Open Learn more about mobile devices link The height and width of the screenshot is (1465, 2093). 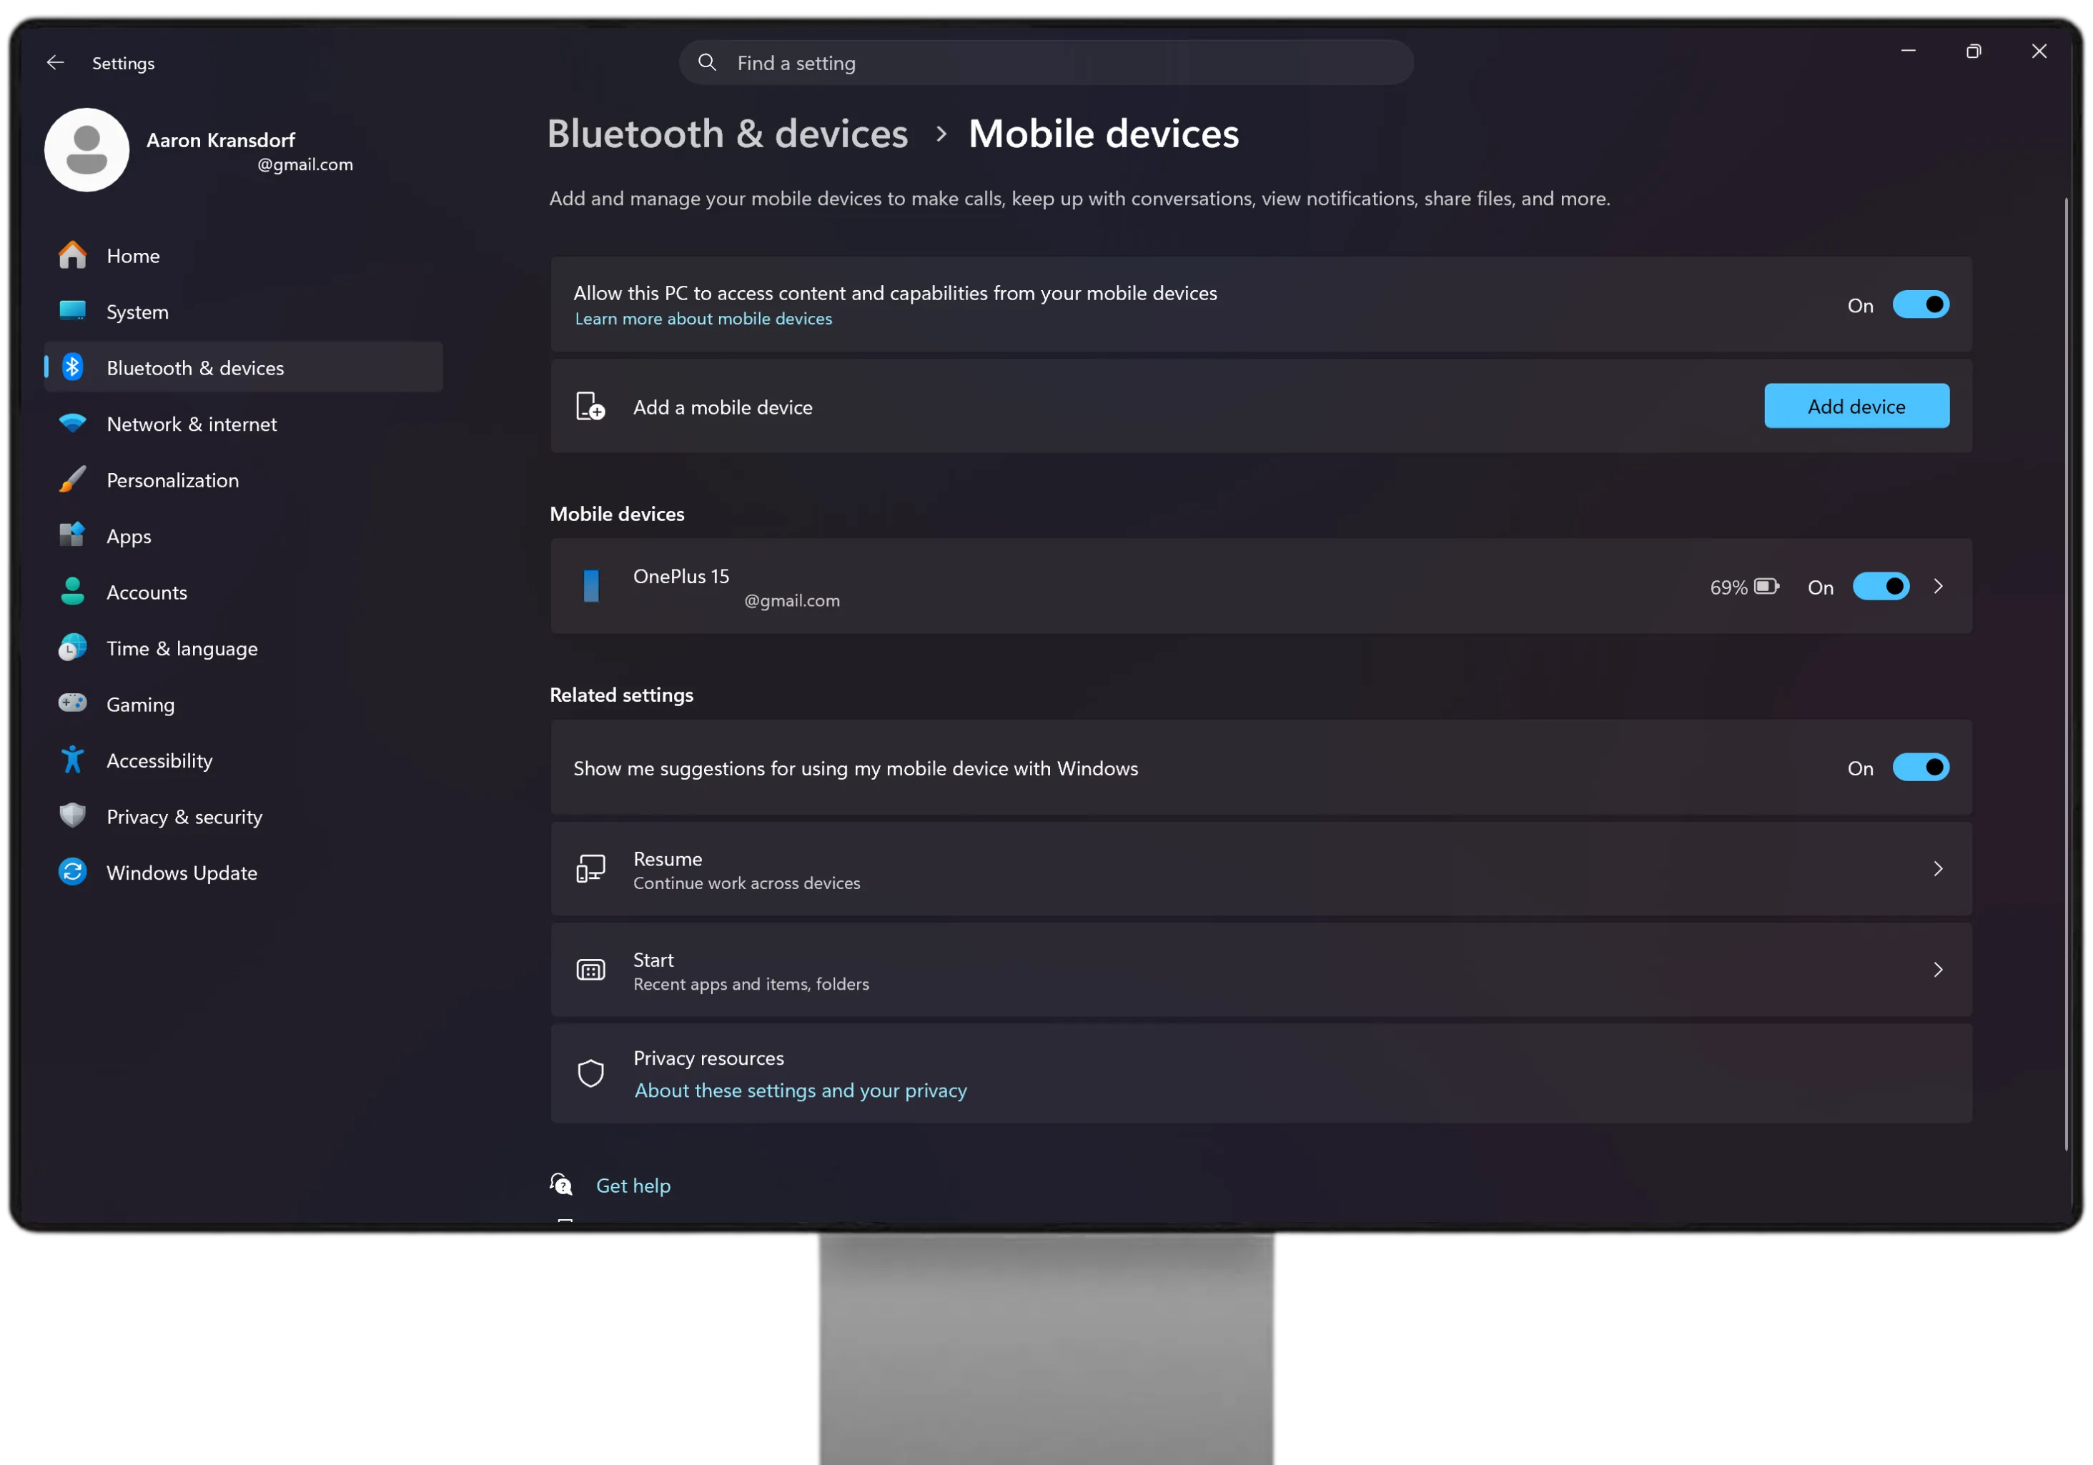pyautogui.click(x=703, y=318)
